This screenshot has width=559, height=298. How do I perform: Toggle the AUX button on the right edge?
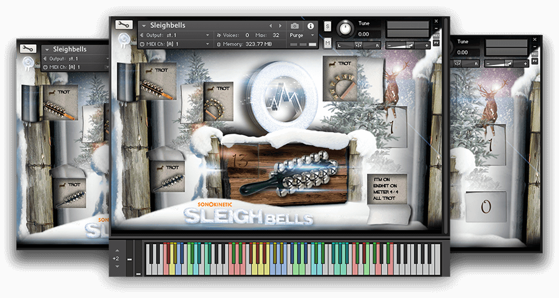[437, 36]
